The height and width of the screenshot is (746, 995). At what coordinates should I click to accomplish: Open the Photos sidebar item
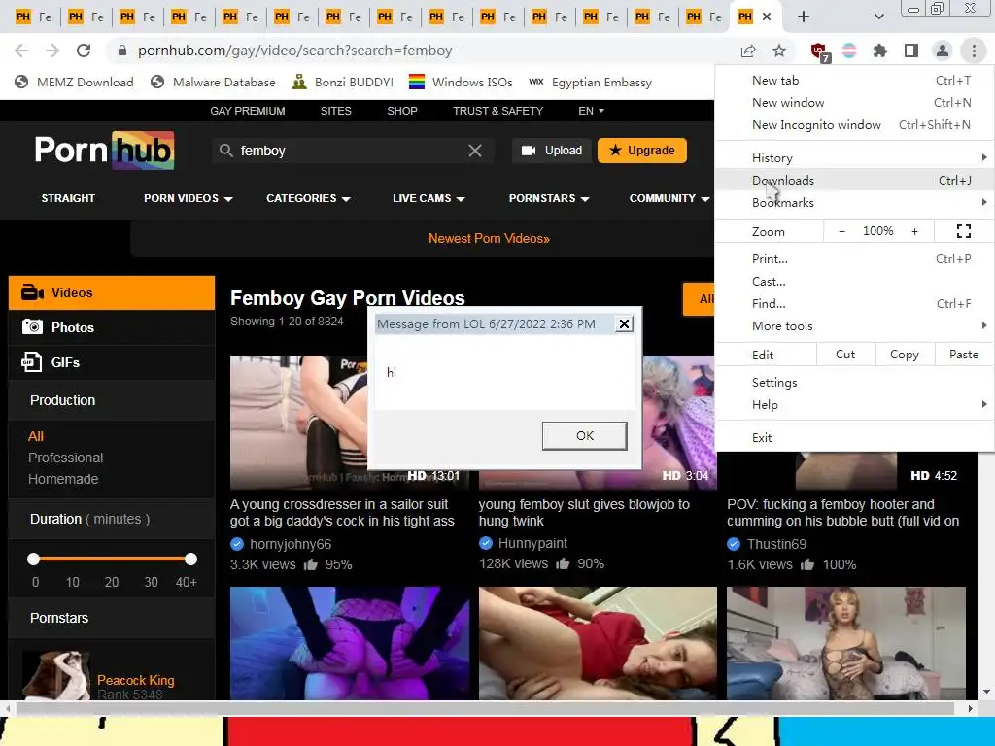[112, 327]
